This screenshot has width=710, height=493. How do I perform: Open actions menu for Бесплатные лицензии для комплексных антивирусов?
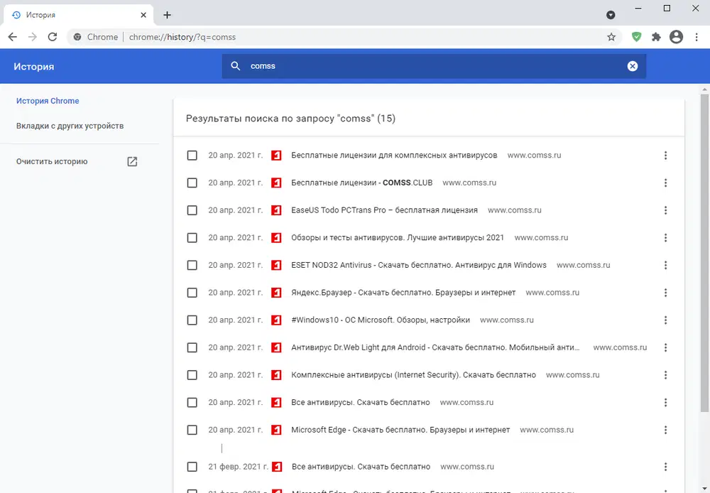point(665,156)
